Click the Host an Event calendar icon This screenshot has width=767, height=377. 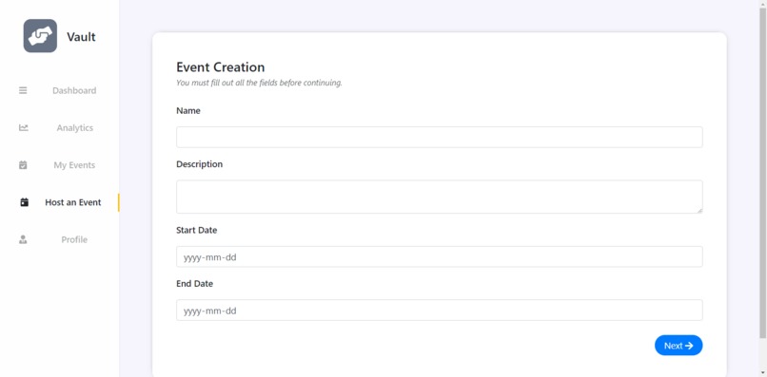pos(25,202)
